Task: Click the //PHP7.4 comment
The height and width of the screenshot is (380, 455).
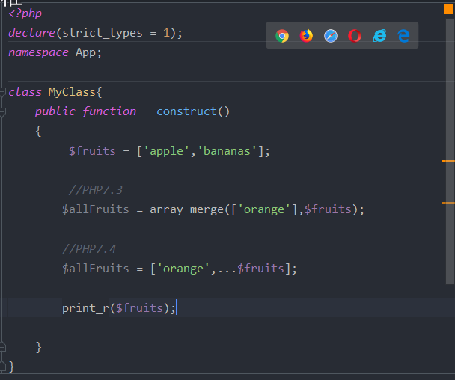Action: (x=89, y=249)
